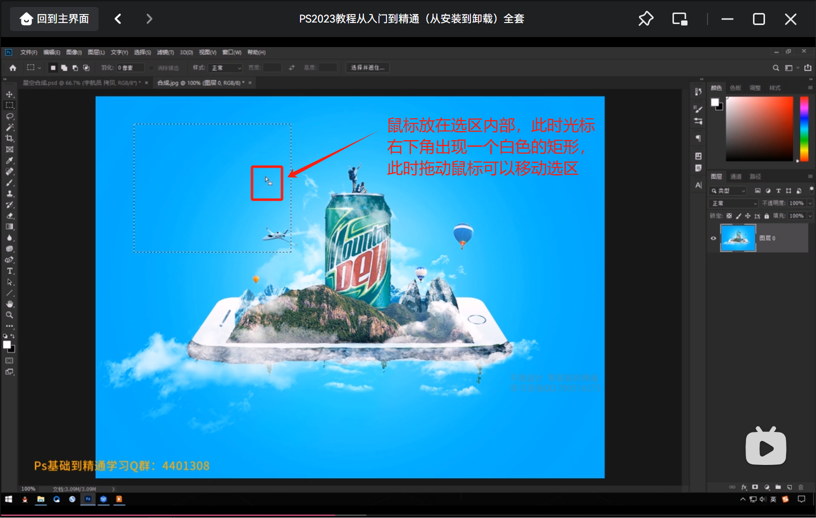Open the 文件(F) menu
This screenshot has width=816, height=518.
(x=28, y=52)
